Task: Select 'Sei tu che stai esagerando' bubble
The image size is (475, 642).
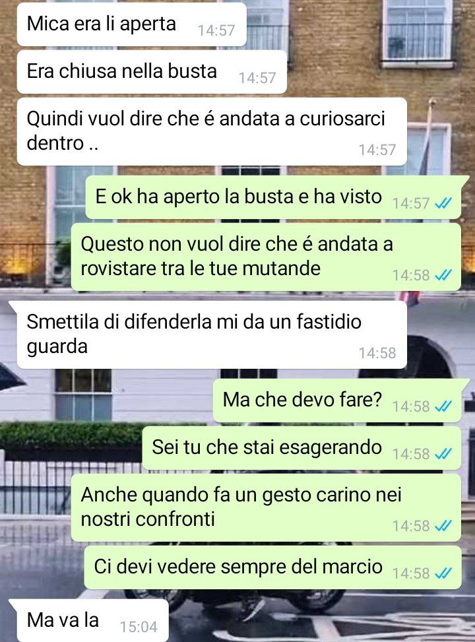Action: click(301, 447)
